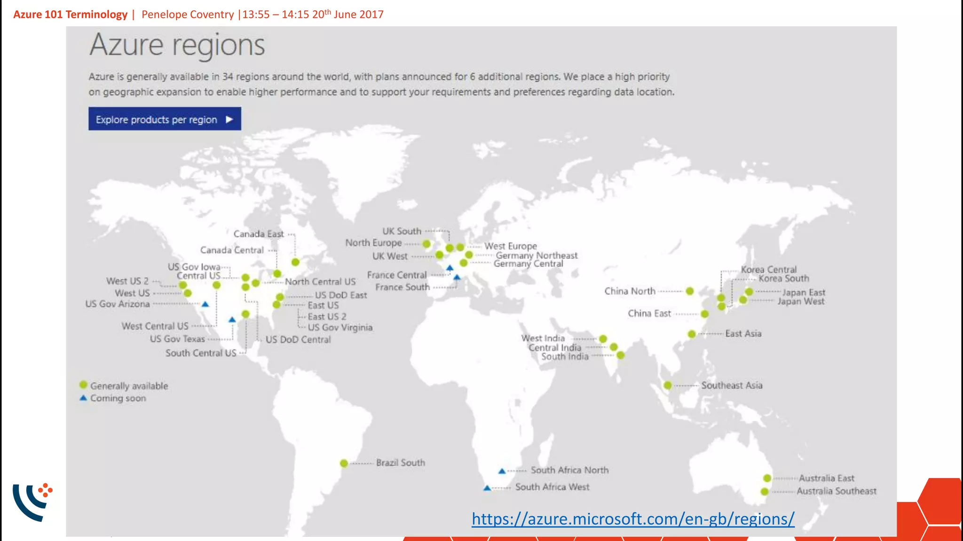Click the West India region dot

tap(603, 339)
